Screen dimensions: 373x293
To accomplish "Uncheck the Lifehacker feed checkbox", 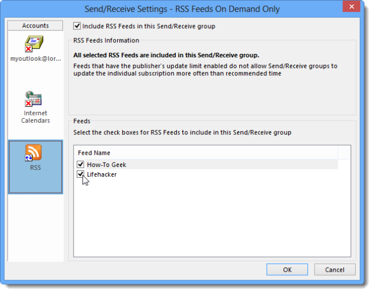I will click(80, 174).
